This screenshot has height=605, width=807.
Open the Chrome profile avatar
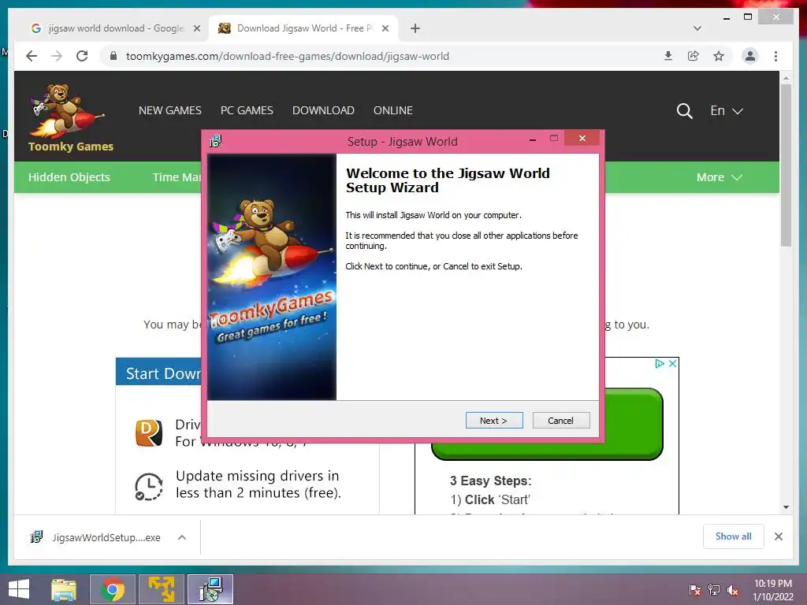click(x=750, y=56)
